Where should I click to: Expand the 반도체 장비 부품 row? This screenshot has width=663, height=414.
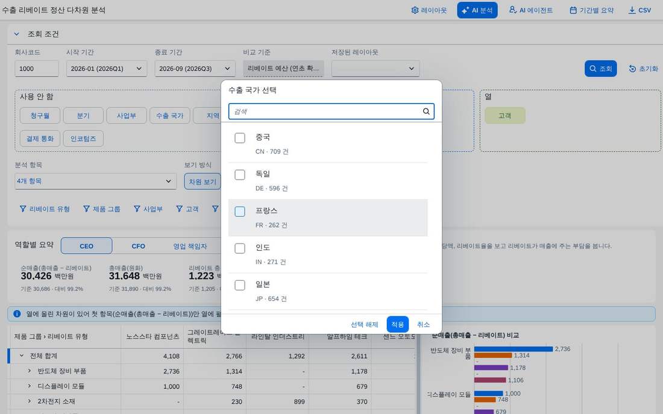29,371
